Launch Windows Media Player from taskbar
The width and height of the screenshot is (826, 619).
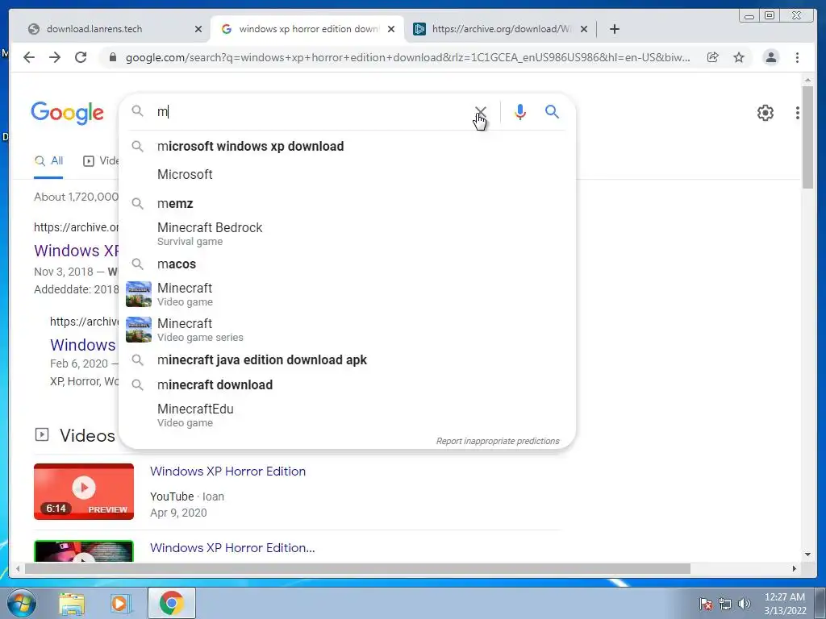[120, 603]
